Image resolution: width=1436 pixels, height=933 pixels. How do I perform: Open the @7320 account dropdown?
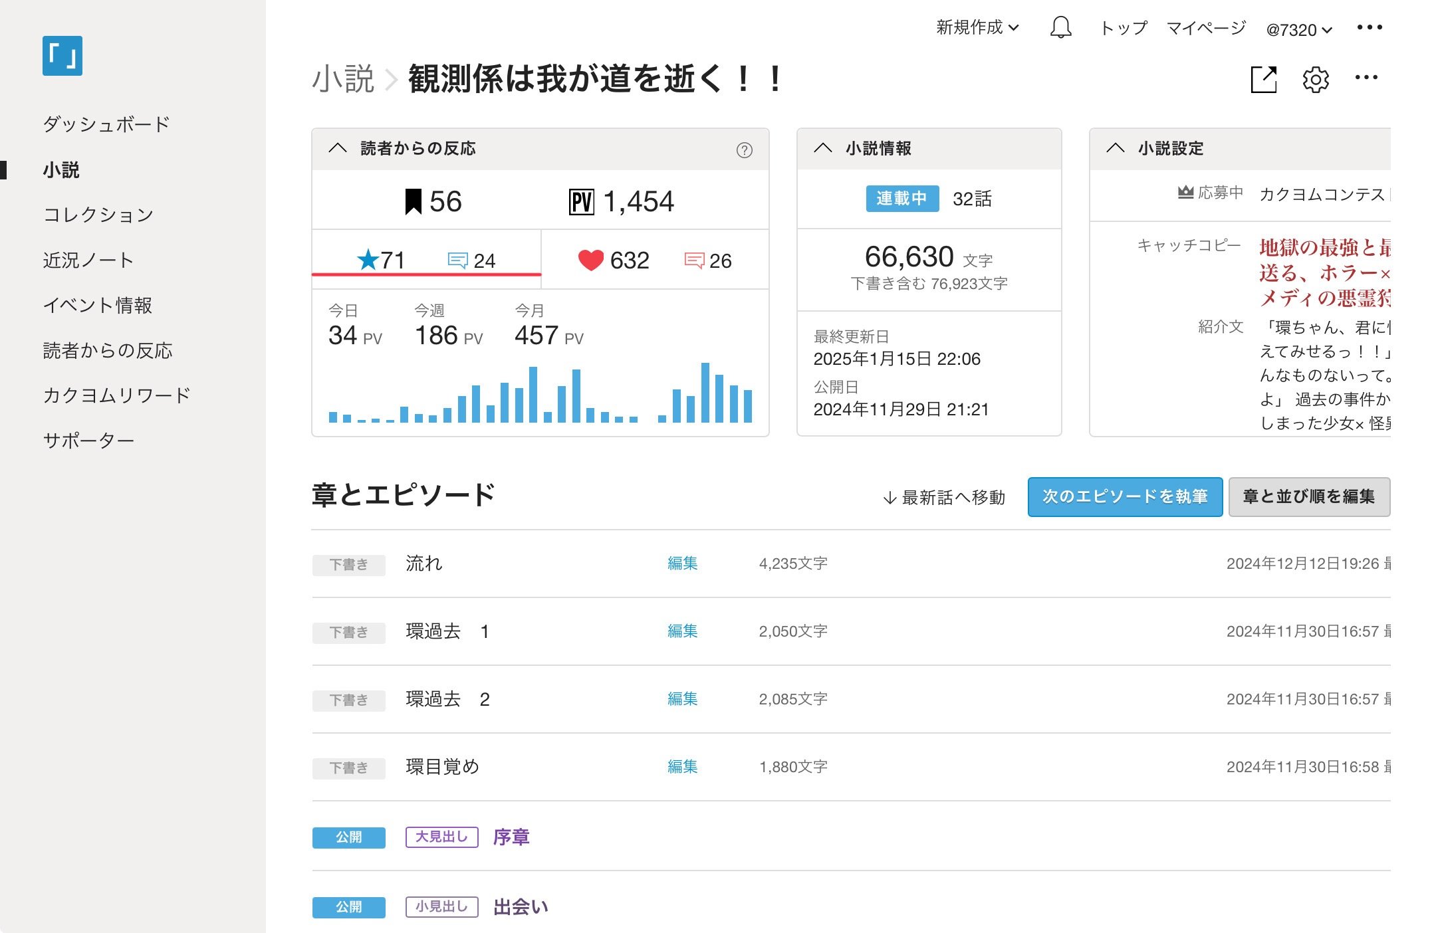[x=1298, y=30]
